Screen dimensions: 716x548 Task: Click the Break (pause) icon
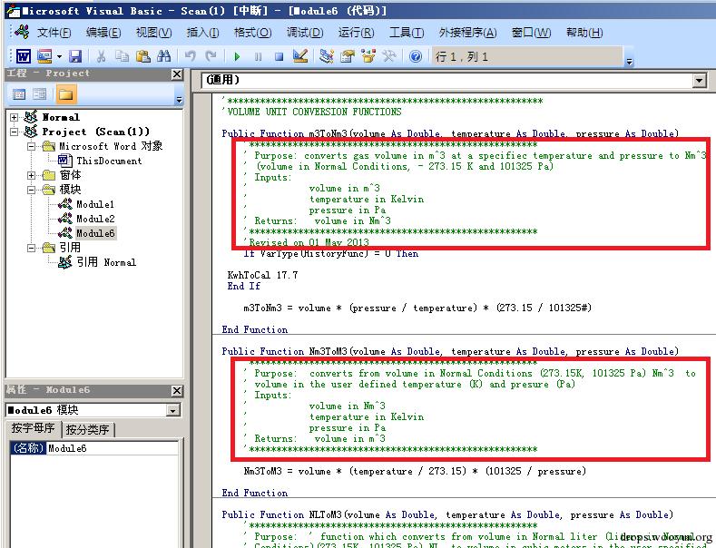point(258,56)
